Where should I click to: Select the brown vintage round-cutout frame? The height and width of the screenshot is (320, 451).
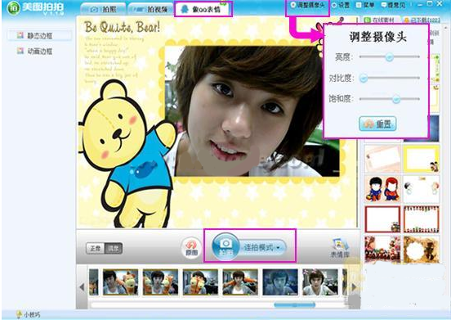click(x=422, y=249)
